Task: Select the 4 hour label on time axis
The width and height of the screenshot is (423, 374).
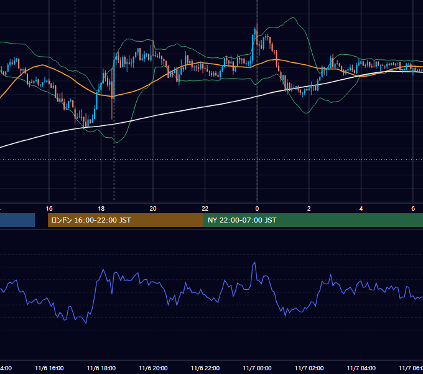Action: (x=361, y=209)
